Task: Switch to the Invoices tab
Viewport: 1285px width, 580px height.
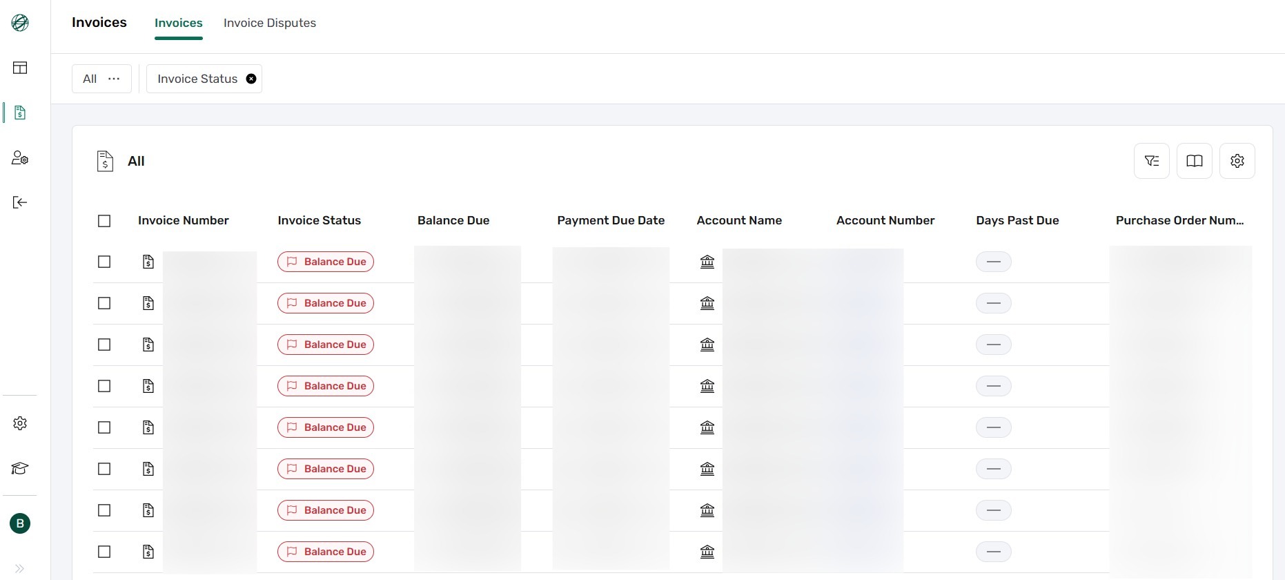Action: 179,23
